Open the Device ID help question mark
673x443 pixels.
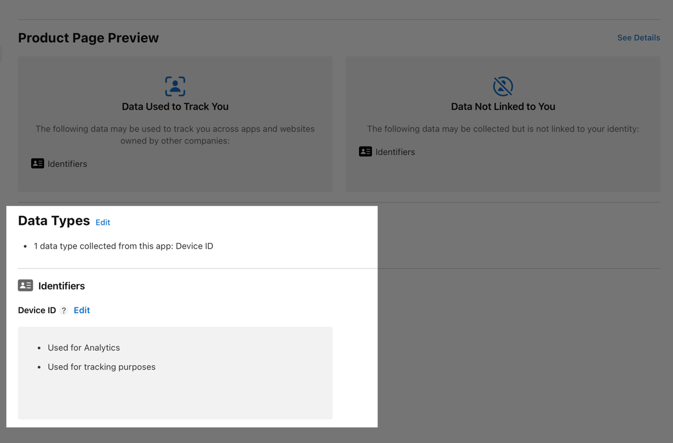[64, 310]
